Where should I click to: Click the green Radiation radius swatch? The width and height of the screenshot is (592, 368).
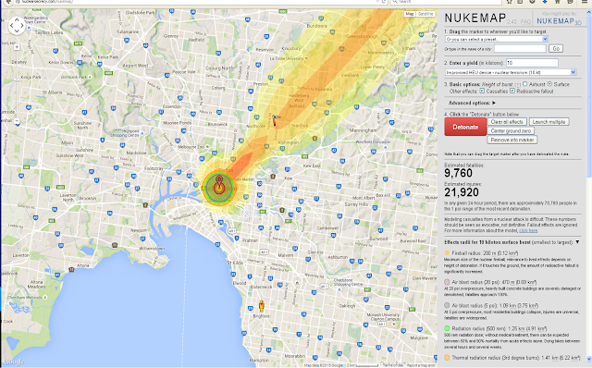pyautogui.click(x=447, y=329)
